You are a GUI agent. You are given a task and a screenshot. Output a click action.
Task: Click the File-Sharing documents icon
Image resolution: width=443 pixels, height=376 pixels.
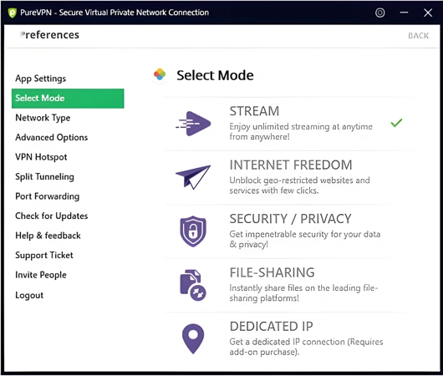point(193,285)
